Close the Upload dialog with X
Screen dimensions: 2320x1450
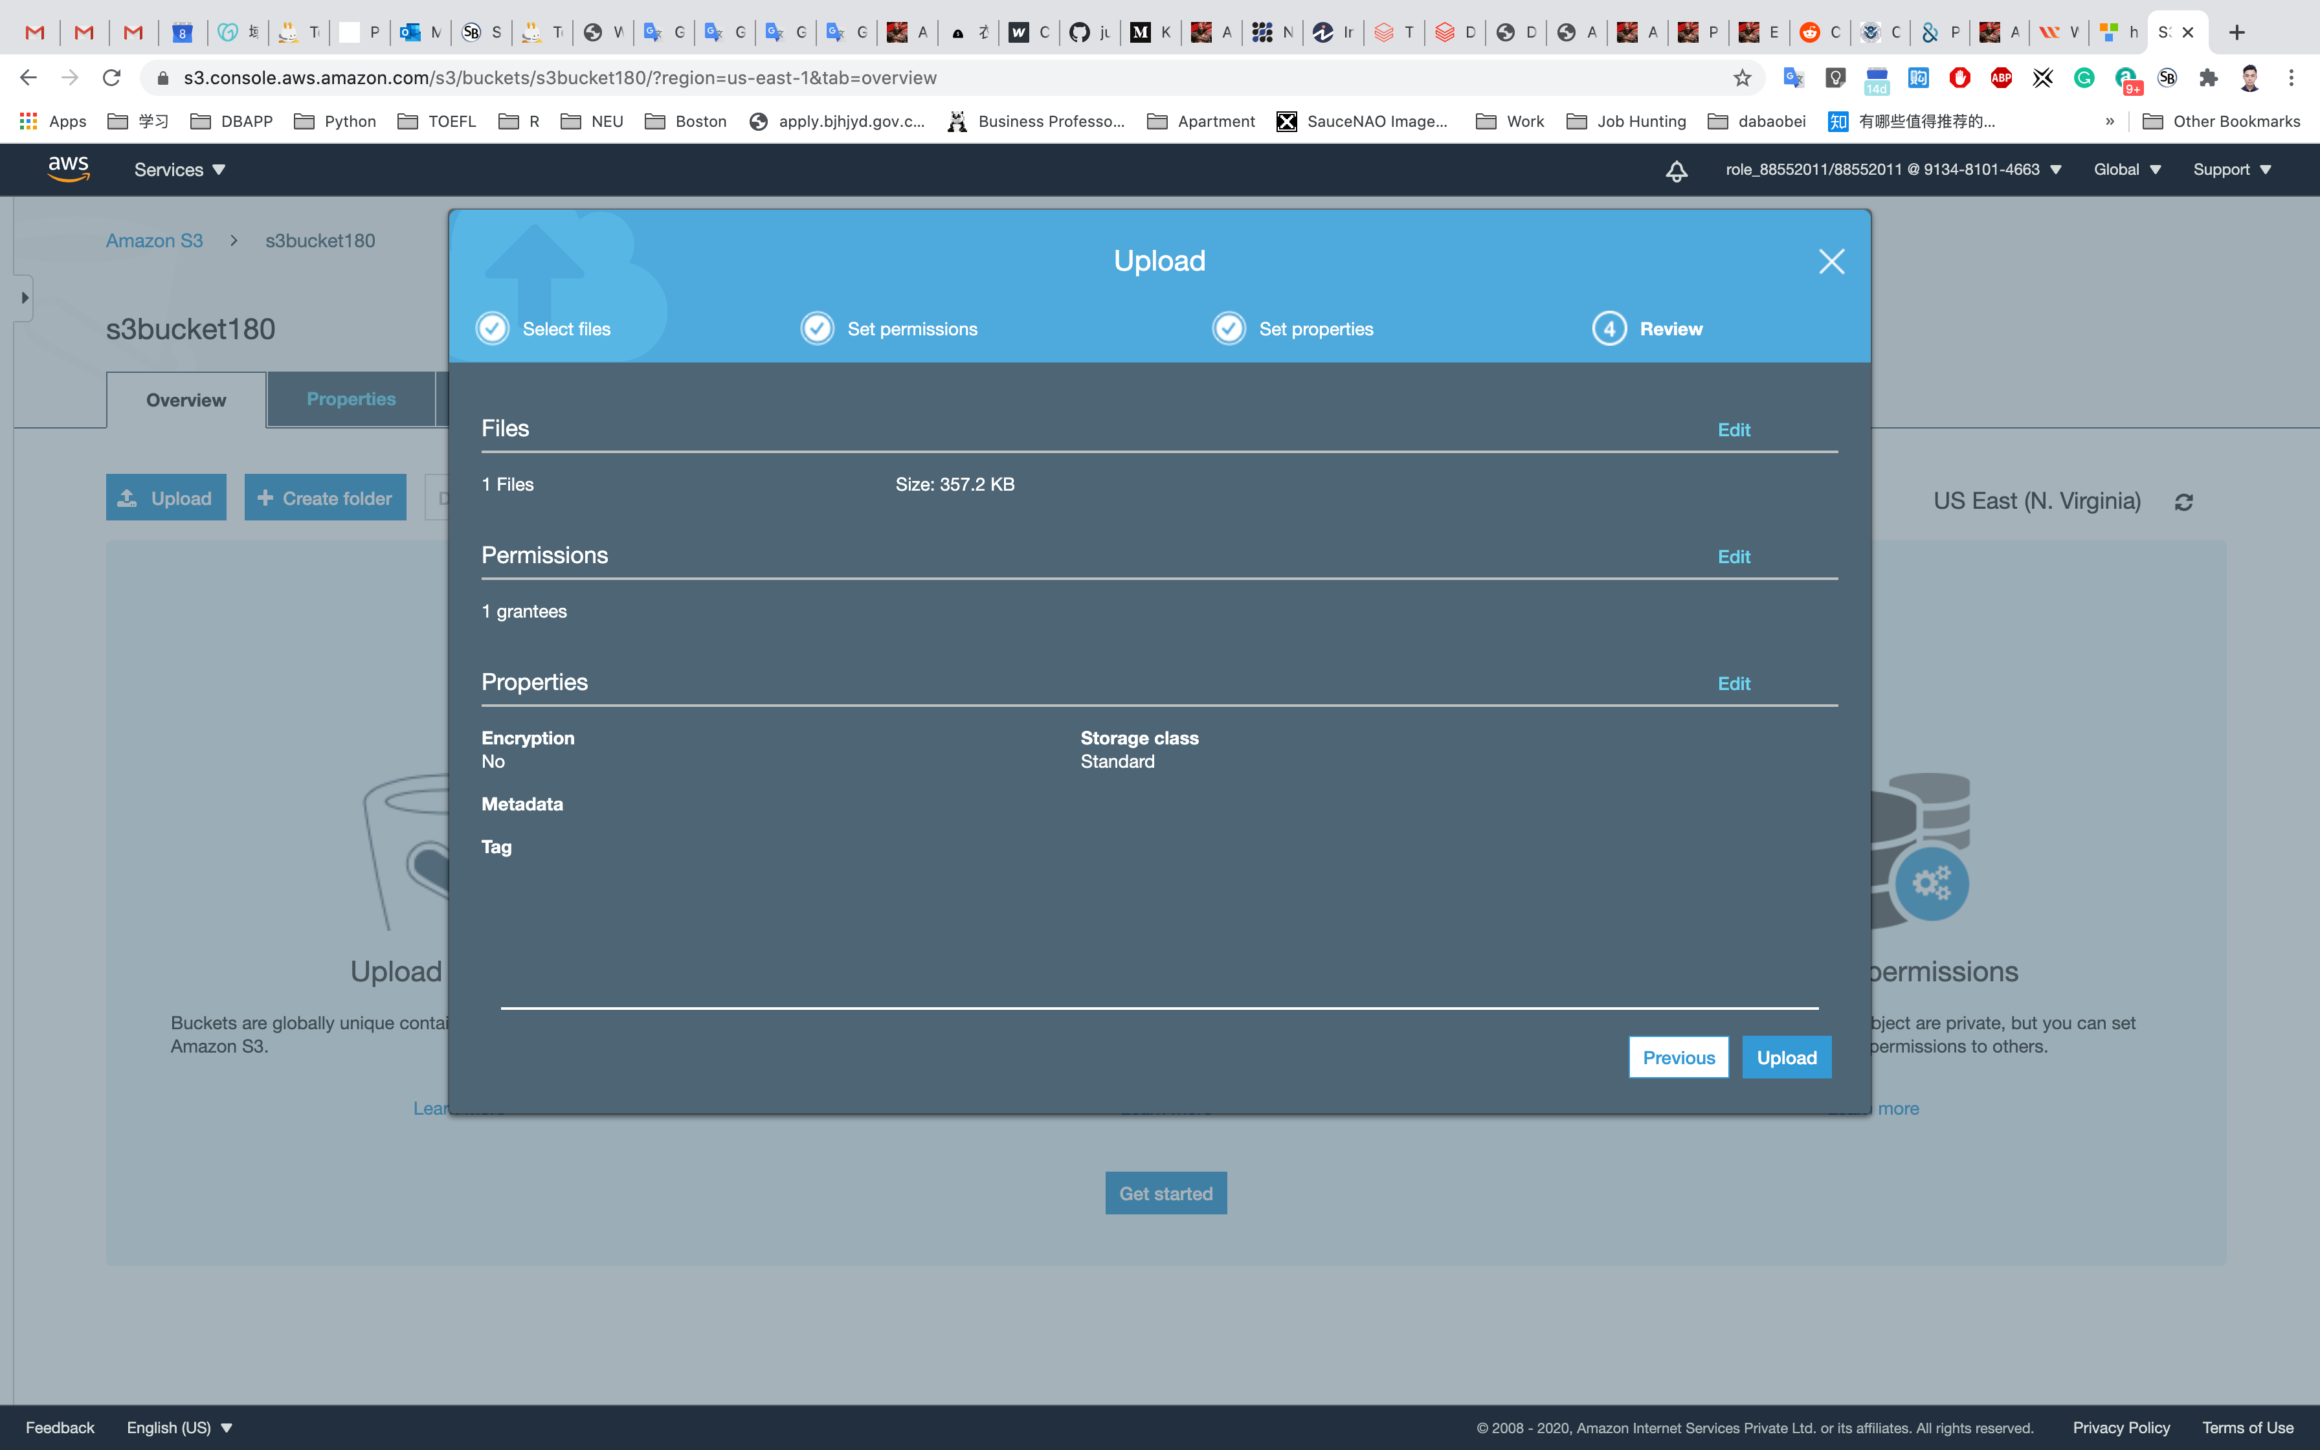[1831, 261]
